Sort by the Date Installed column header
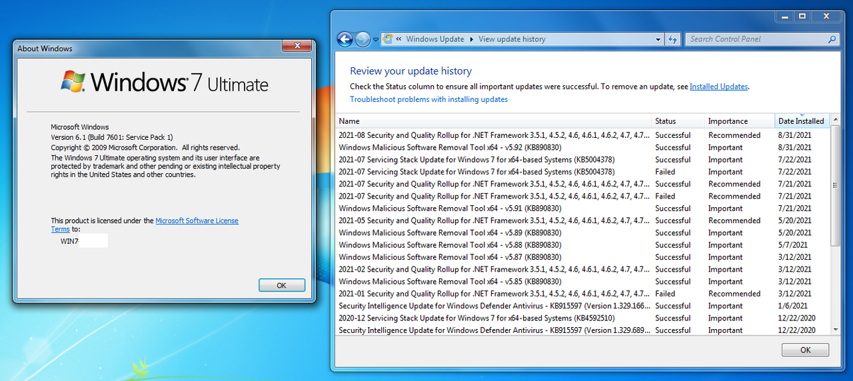Image resolution: width=853 pixels, height=381 pixels. click(802, 121)
